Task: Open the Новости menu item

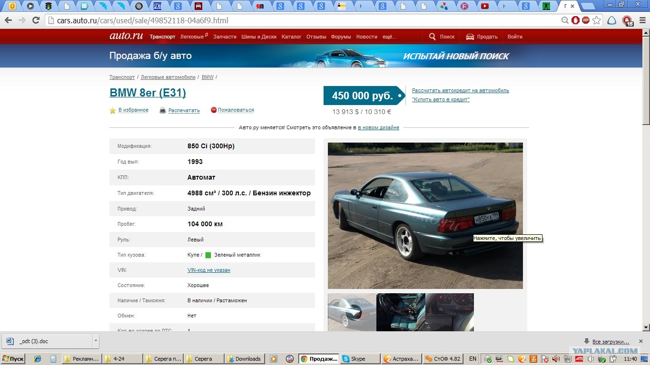Action: tap(366, 37)
